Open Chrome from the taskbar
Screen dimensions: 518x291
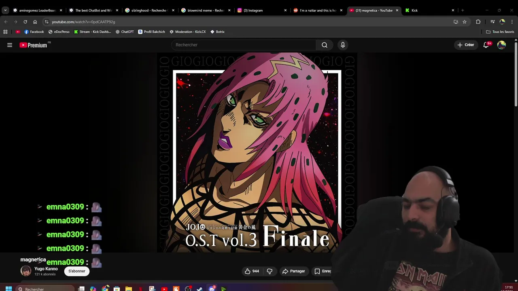105,289
